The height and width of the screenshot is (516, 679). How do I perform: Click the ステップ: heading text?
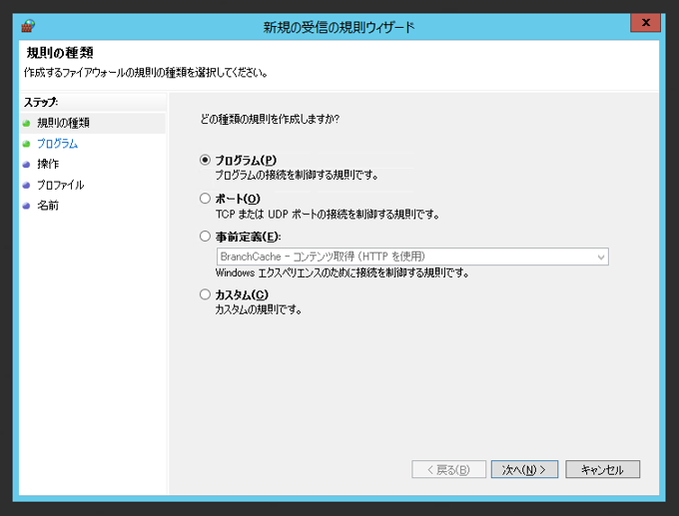click(41, 102)
